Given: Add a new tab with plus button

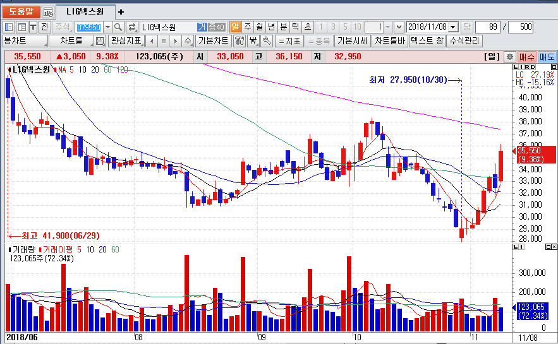Looking at the screenshot, I should [121, 12].
